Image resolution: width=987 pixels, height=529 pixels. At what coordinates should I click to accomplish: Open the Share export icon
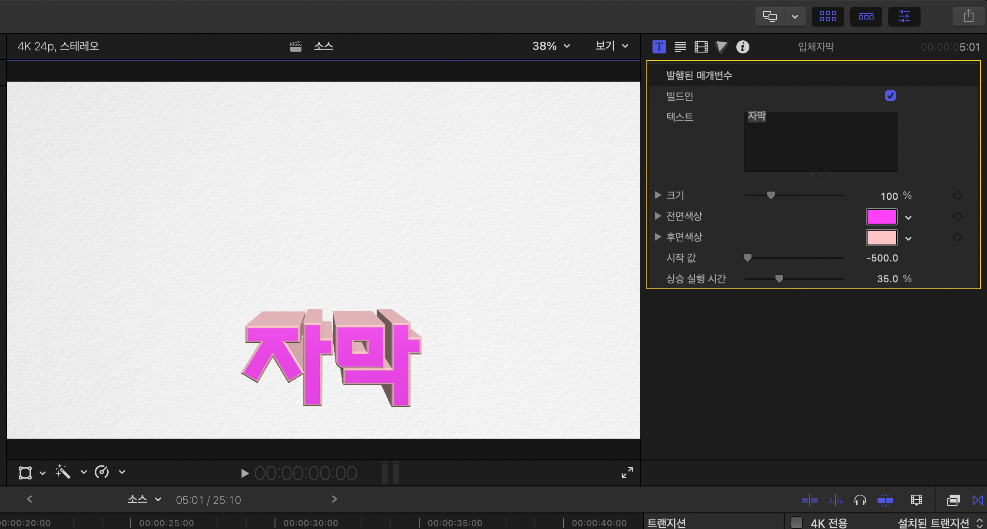tap(968, 17)
